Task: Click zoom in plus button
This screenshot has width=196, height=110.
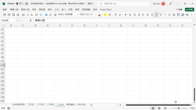Action: (188, 108)
